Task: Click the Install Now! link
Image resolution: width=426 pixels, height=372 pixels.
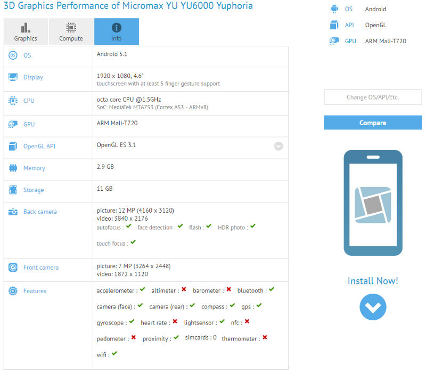Action: coord(373,281)
